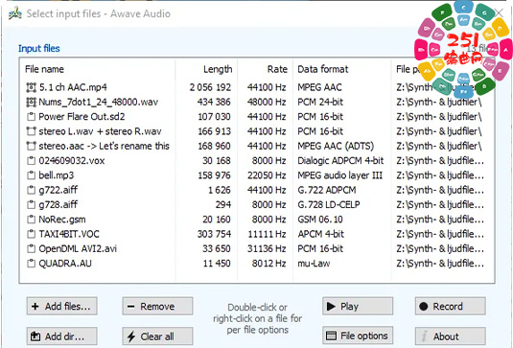Click the 8012 Hz rate cell
Screen dimensions: 513x348
pyautogui.click(x=268, y=264)
